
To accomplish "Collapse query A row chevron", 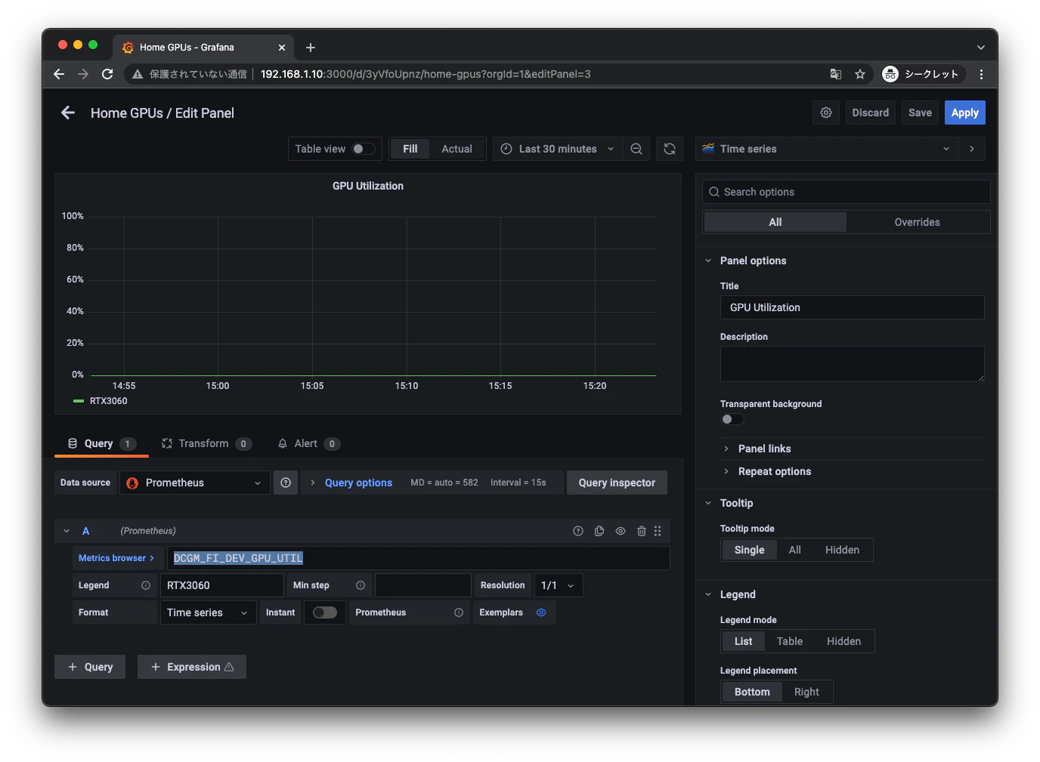I will pyautogui.click(x=67, y=531).
